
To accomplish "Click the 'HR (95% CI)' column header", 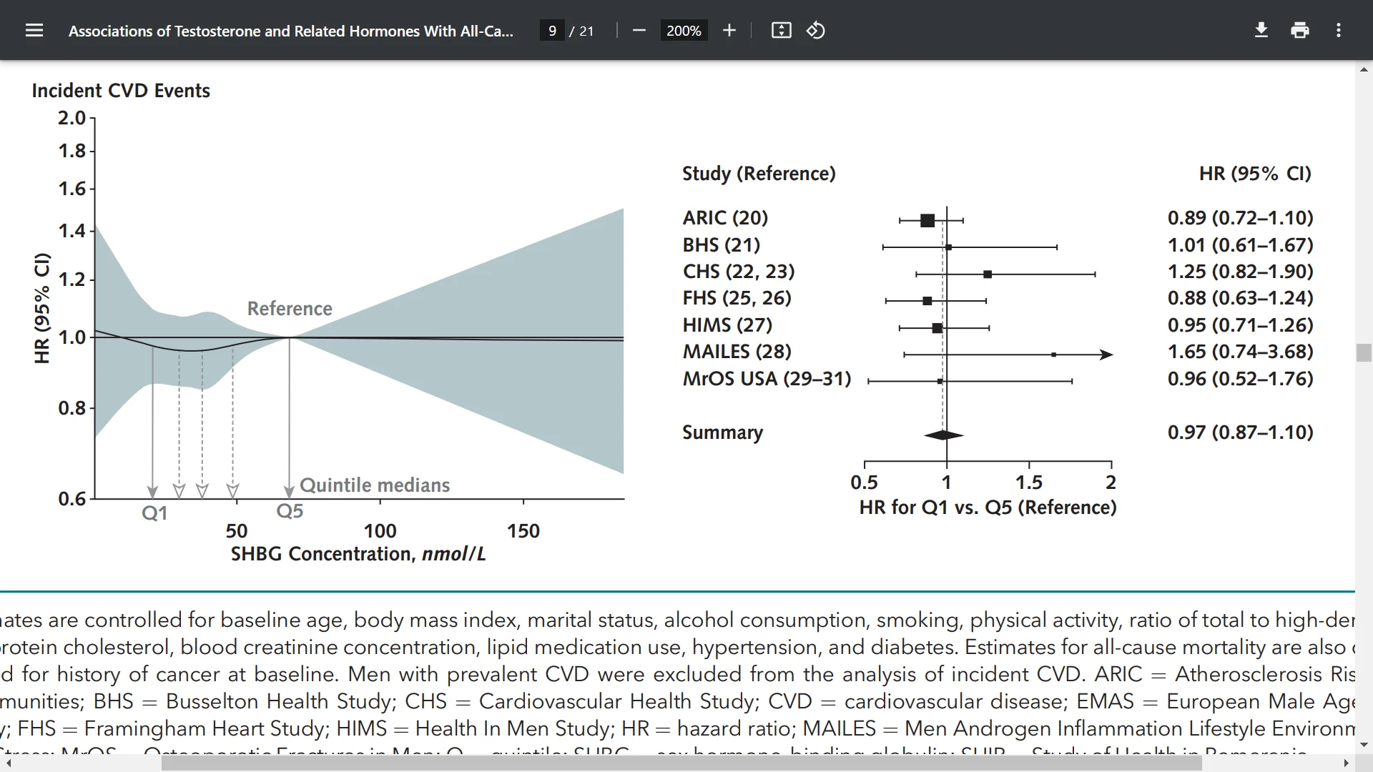I will click(x=1255, y=174).
